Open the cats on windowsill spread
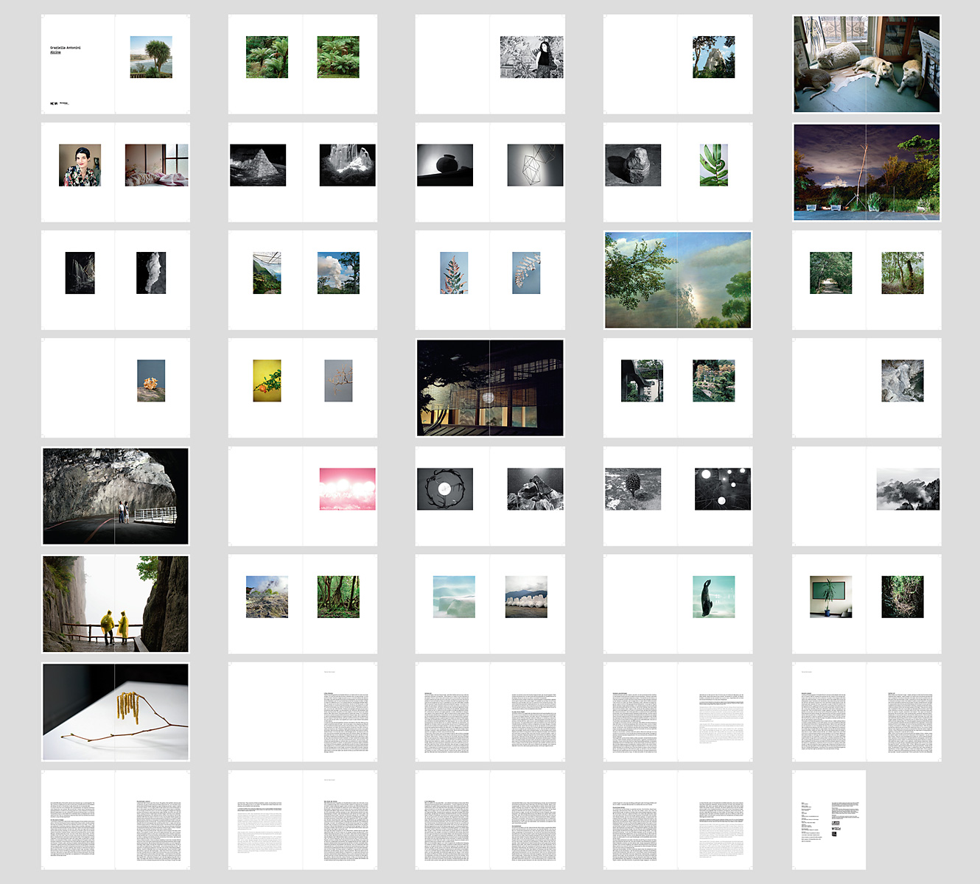The height and width of the screenshot is (884, 980). click(867, 64)
